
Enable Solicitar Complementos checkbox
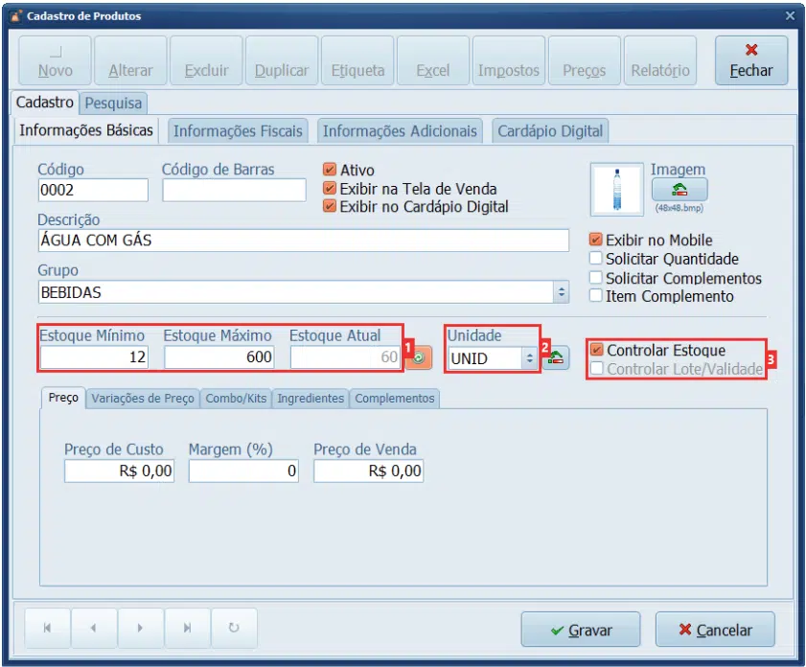[x=595, y=278]
